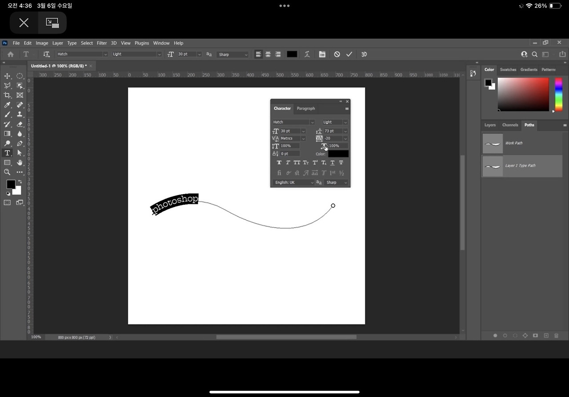Toggle Strikethrough in Character panel

pyautogui.click(x=341, y=163)
